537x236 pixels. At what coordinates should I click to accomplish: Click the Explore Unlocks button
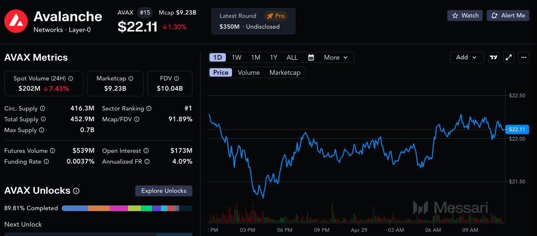tap(164, 190)
